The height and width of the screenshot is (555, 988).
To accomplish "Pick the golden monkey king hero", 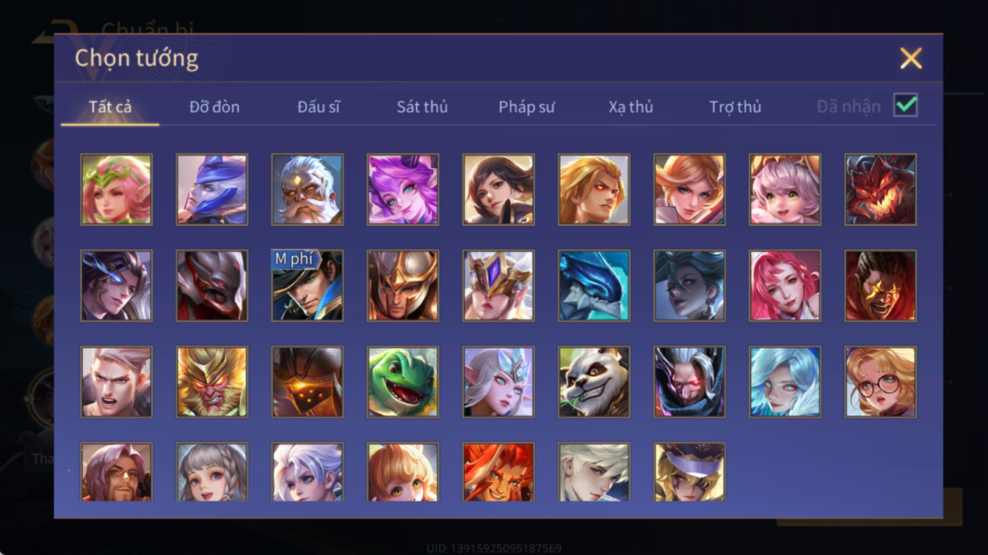I will (x=212, y=382).
